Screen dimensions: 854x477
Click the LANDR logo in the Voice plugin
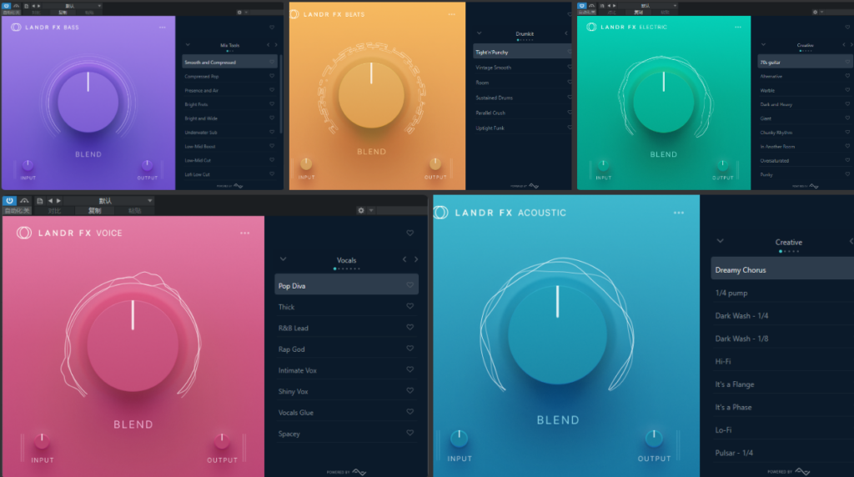[x=24, y=233]
